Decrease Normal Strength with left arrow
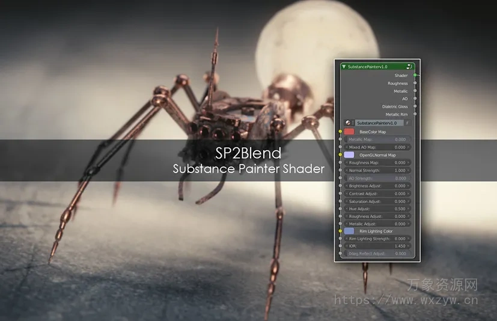Image resolution: width=497 pixels, height=321 pixels. tap(347, 170)
